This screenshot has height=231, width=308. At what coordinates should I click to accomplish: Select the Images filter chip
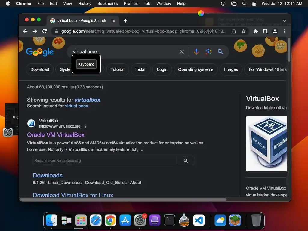[231, 69]
